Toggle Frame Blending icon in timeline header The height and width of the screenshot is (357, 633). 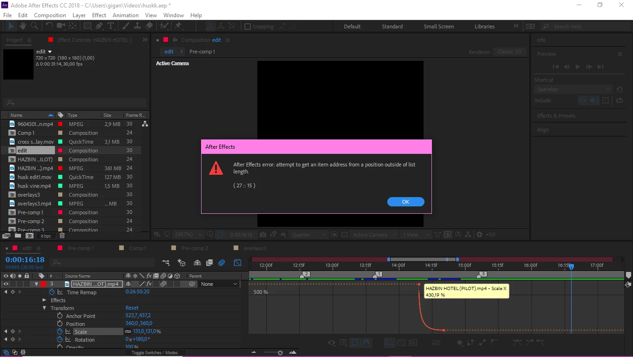(x=209, y=263)
